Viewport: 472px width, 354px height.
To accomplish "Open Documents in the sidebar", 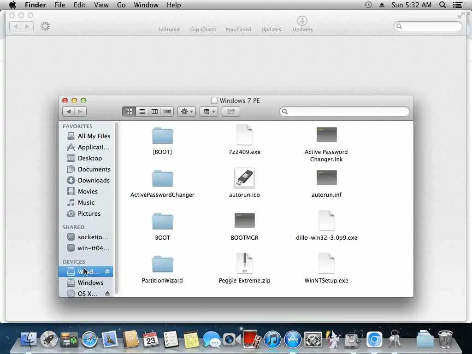I will pos(88,169).
